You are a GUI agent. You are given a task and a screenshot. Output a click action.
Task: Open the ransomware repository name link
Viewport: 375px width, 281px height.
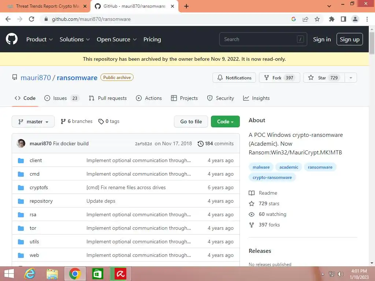pyautogui.click(x=77, y=78)
